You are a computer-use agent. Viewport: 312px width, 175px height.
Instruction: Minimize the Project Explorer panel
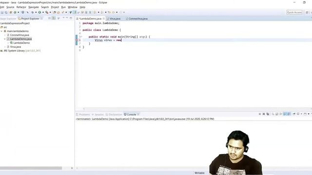point(67,18)
